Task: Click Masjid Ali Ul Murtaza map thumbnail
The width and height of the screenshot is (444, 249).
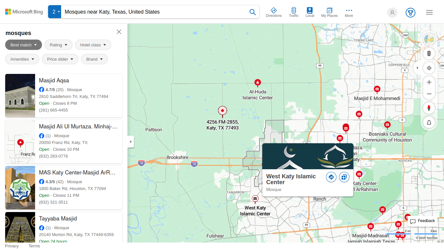Action: tap(20, 142)
